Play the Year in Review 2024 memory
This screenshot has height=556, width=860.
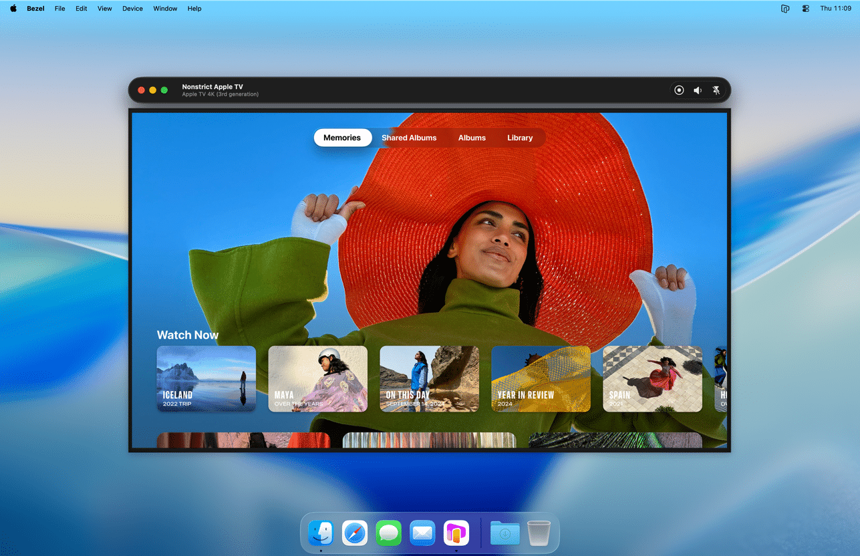pos(541,378)
